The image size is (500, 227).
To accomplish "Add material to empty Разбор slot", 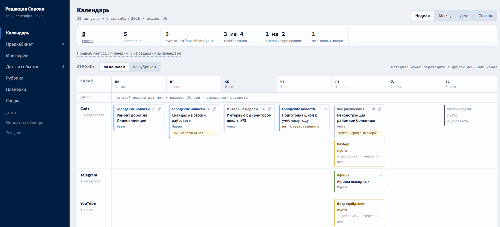I will coord(347,157).
